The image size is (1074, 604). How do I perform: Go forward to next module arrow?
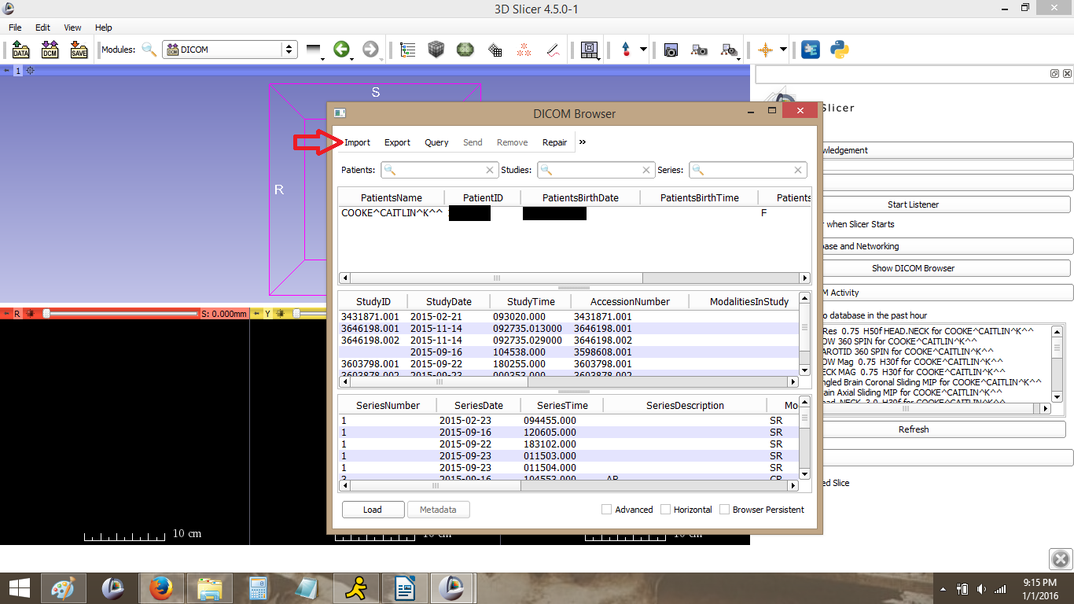(x=370, y=50)
